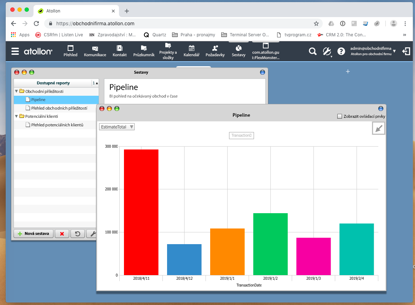415x305 pixels.
Task: Open the atollon hamburger menu
Action: 15,52
